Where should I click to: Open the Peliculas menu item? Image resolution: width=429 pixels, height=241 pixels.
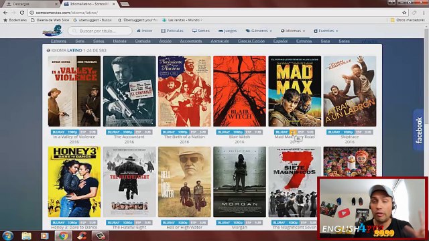(172, 31)
